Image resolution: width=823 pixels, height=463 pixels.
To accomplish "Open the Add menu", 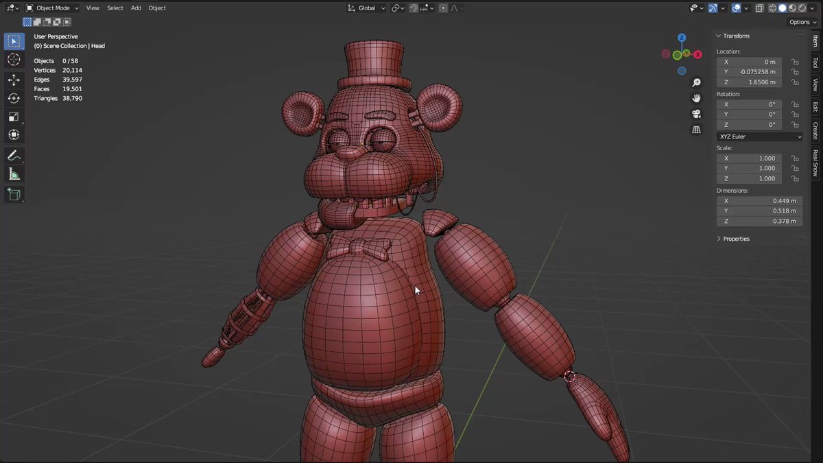I will pyautogui.click(x=136, y=8).
